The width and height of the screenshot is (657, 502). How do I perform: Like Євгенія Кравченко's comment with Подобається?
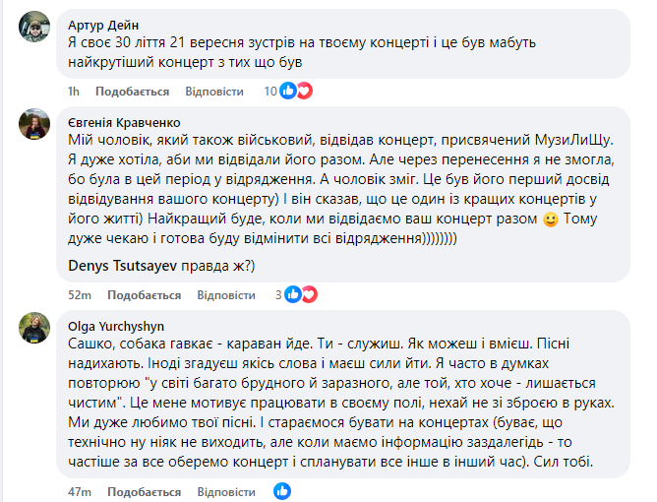click(144, 294)
